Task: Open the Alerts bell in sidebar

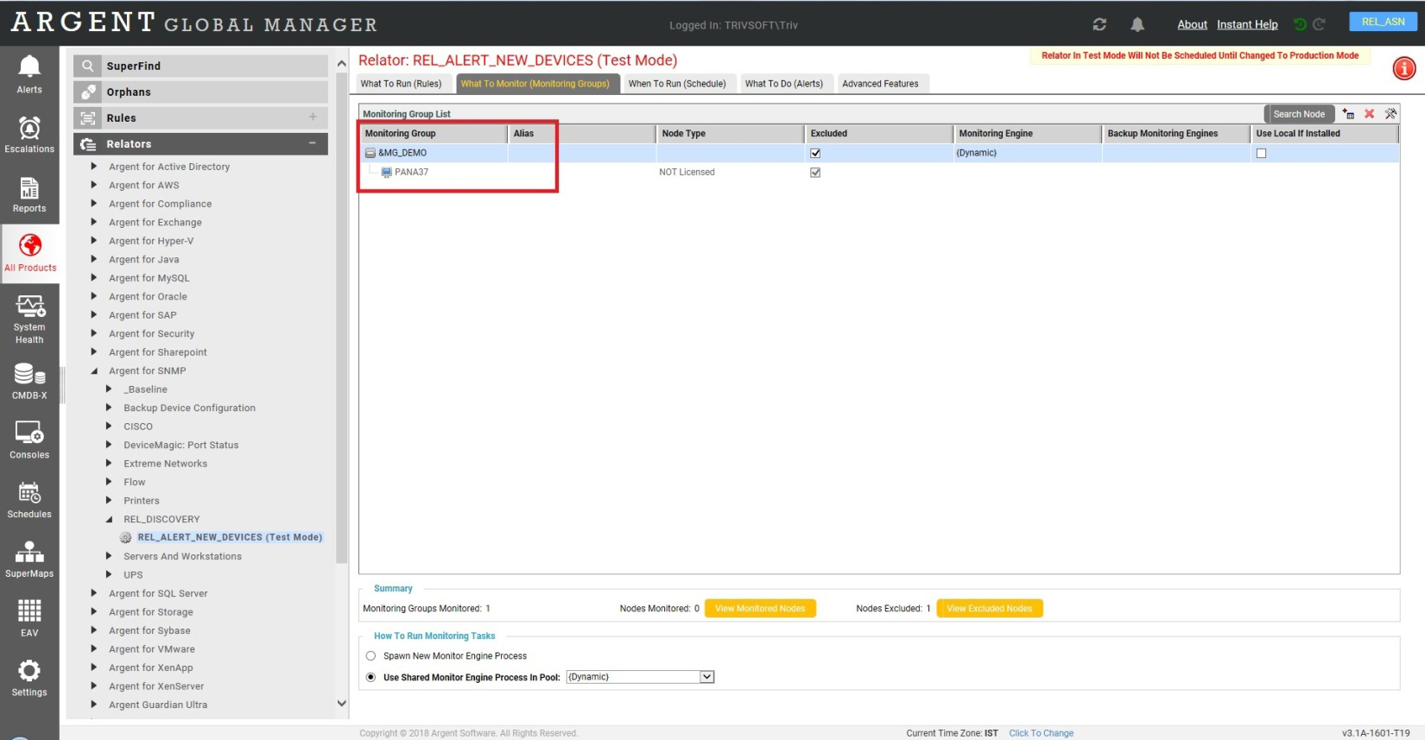Action: coord(29,74)
